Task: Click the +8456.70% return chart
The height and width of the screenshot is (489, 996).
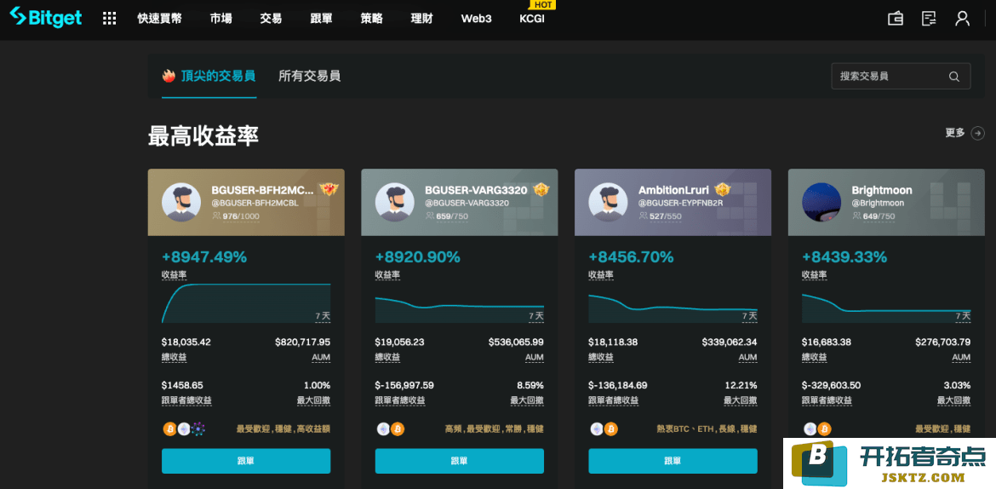Action: (x=673, y=308)
